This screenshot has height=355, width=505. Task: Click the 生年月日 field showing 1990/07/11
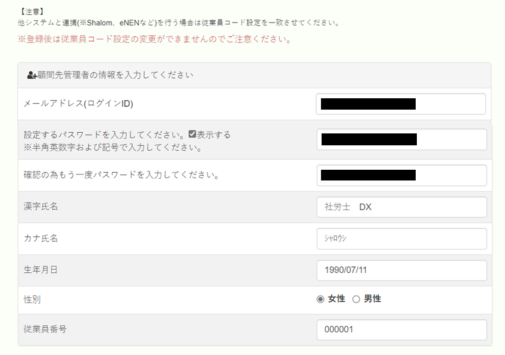click(401, 270)
